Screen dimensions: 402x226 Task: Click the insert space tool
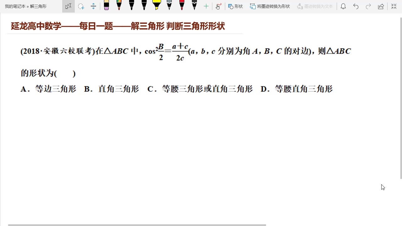[x=93, y=6]
